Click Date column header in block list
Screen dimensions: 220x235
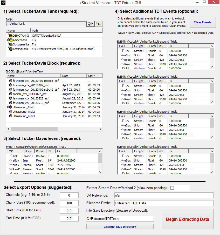[x=74, y=76]
